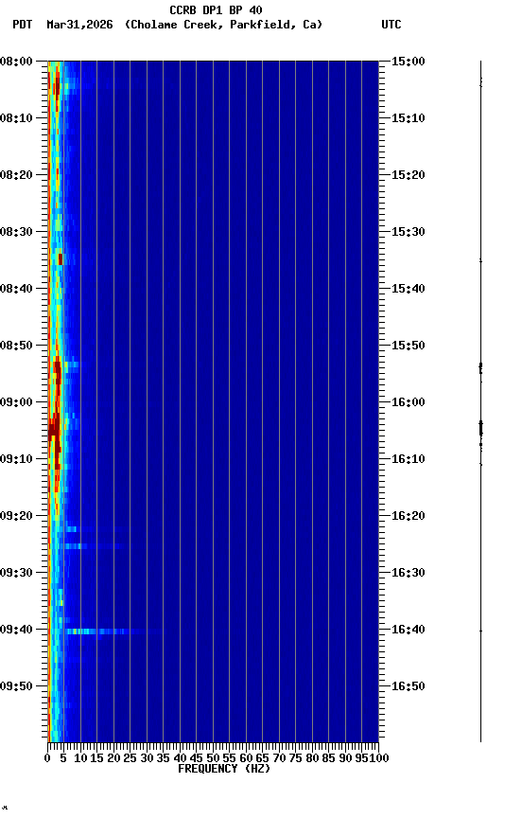Click the 20 Hz frequency tick label
This screenshot has height=818, width=522.
[x=113, y=758]
